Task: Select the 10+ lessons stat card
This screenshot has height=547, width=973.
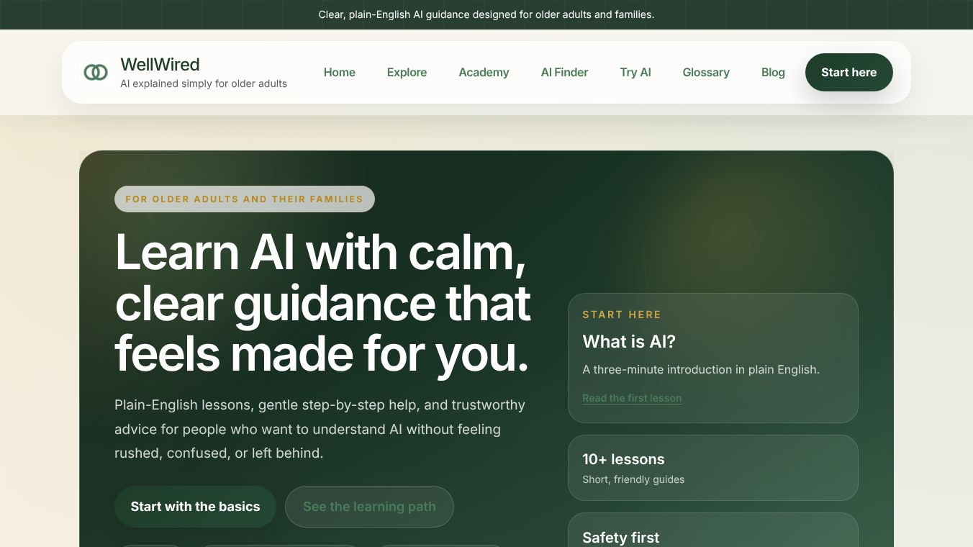Action: coord(713,468)
